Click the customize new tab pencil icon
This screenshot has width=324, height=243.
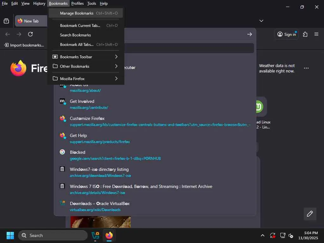click(x=310, y=214)
